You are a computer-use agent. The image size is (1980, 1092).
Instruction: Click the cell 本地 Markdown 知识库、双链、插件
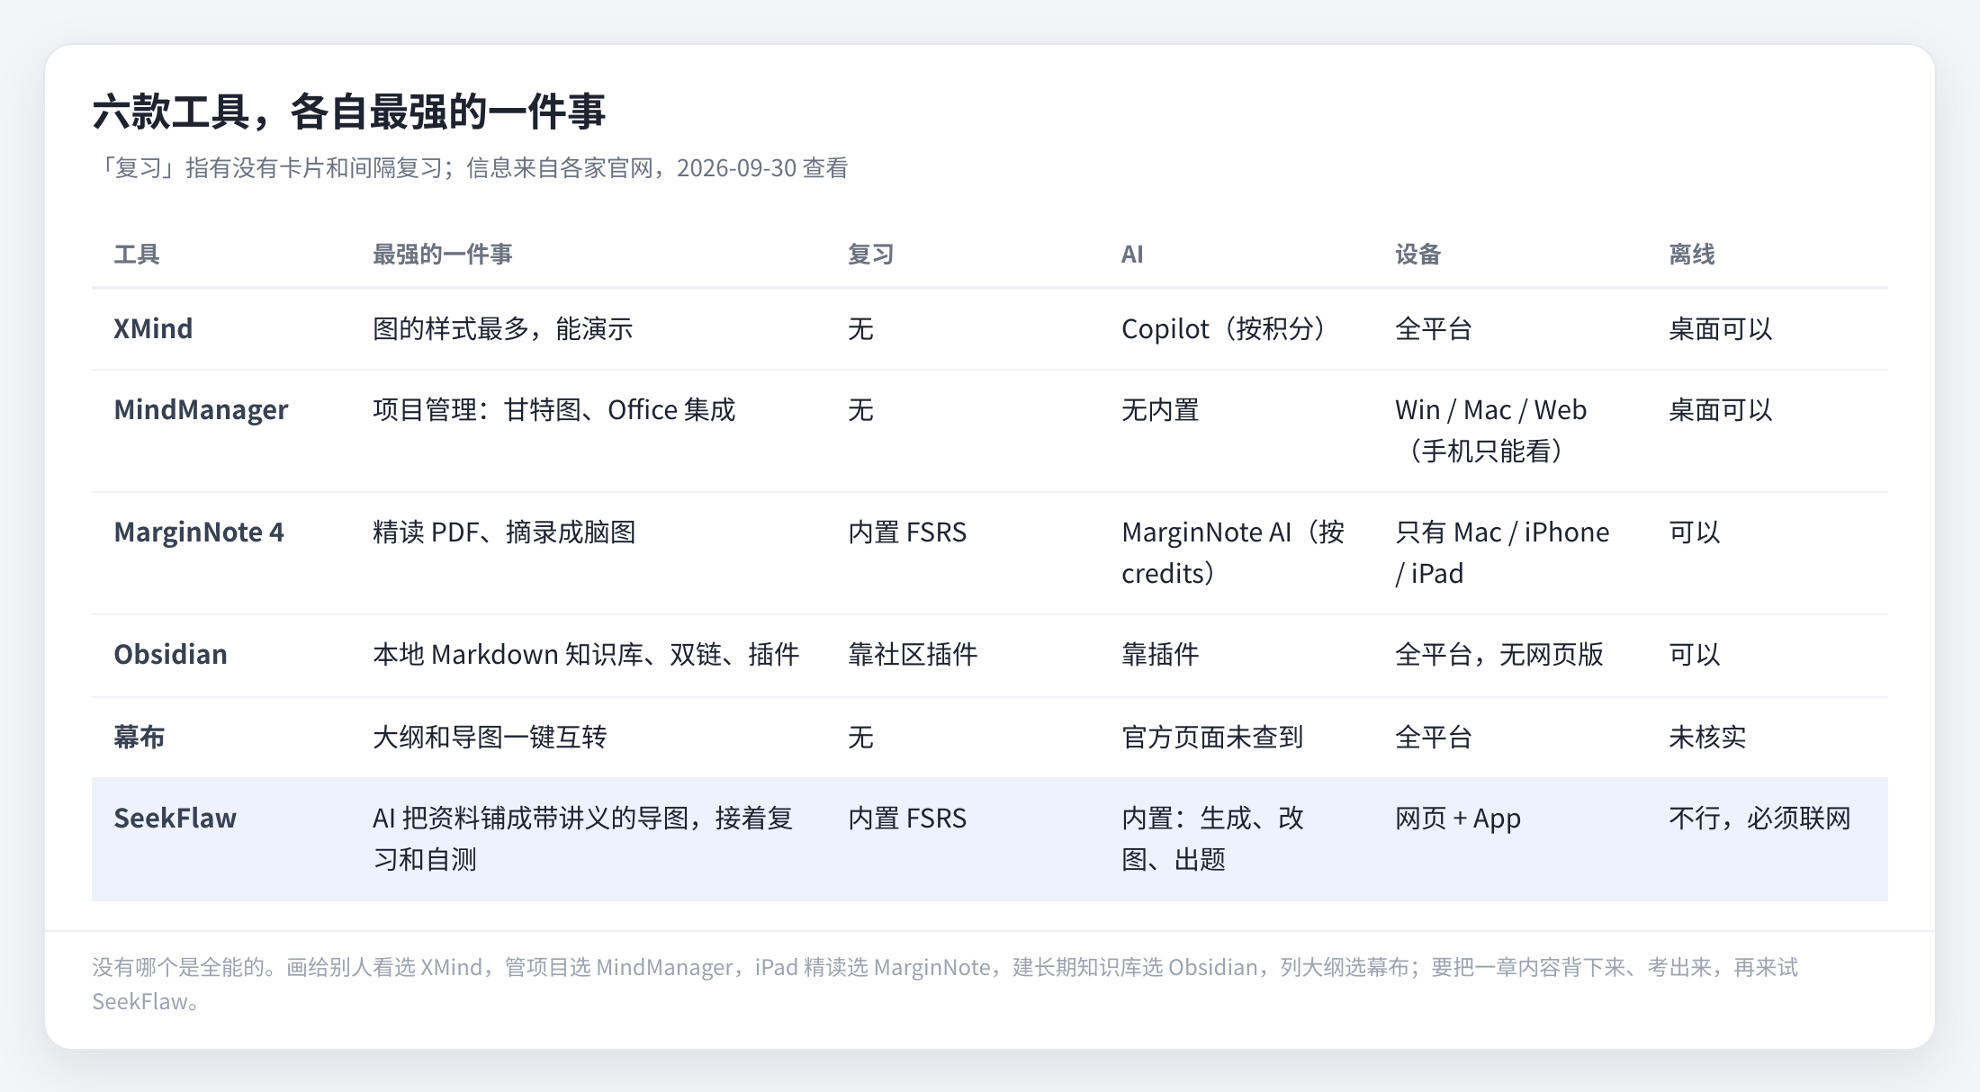pos(586,655)
